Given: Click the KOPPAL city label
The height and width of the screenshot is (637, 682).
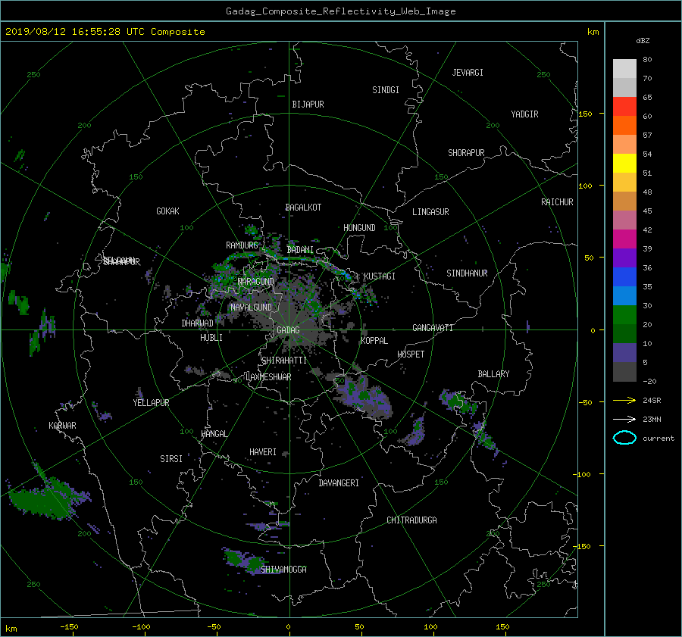Looking at the screenshot, I should tap(374, 341).
